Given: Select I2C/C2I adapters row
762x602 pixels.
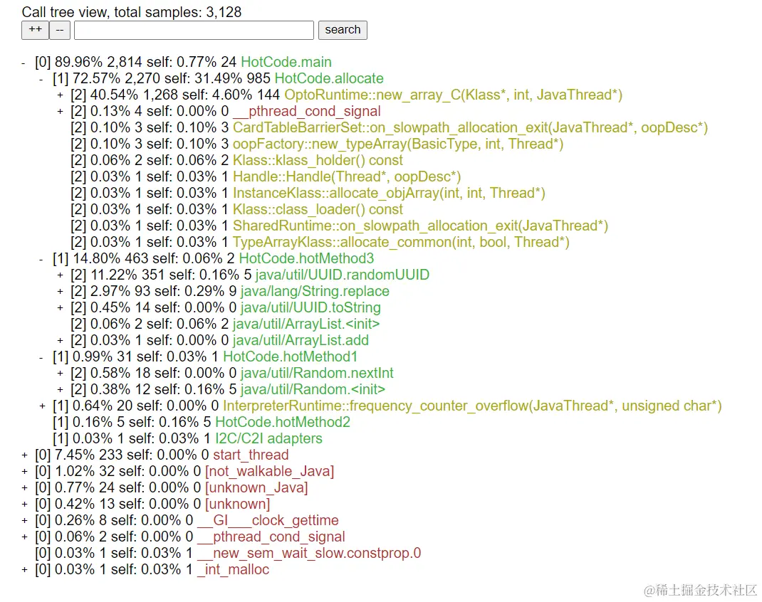Looking at the screenshot, I should (x=187, y=438).
